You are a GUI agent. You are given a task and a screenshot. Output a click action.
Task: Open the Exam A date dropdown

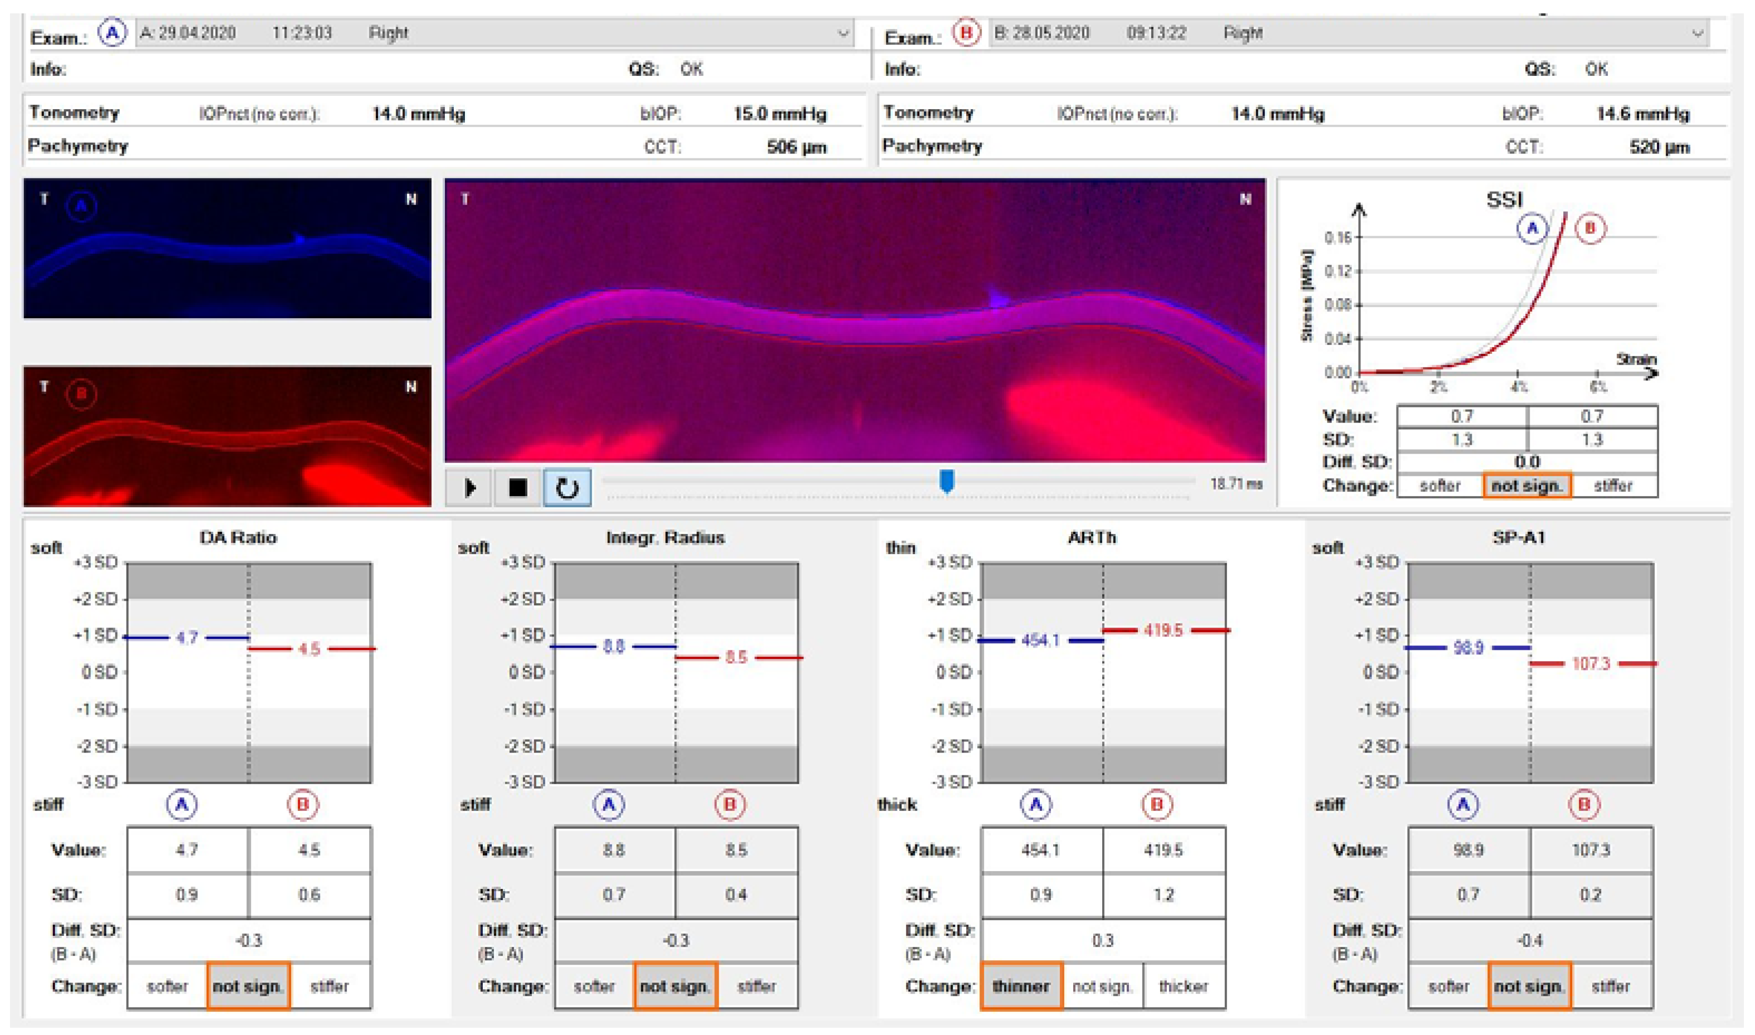tap(843, 33)
